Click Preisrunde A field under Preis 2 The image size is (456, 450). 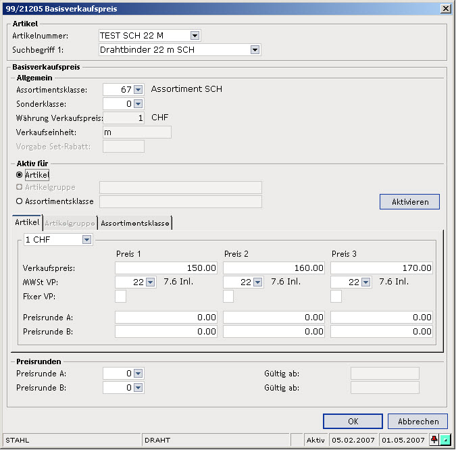[274, 317]
